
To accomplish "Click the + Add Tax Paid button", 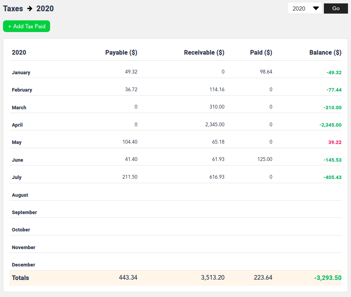I will [x=26, y=26].
